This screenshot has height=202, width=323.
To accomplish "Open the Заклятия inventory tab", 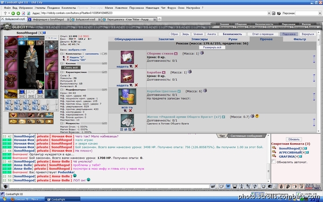I will click(166, 39).
